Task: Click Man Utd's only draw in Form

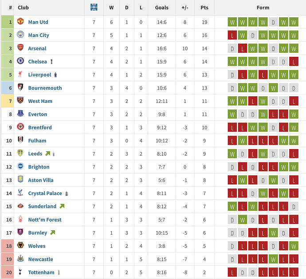Action: coord(273,22)
